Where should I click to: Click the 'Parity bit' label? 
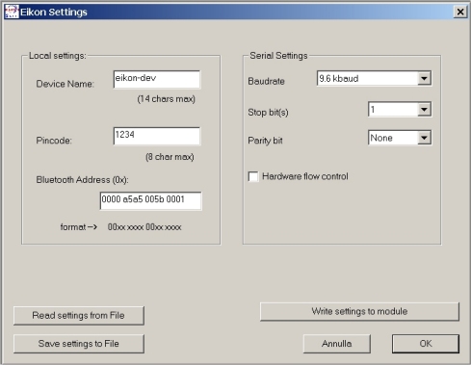click(265, 141)
